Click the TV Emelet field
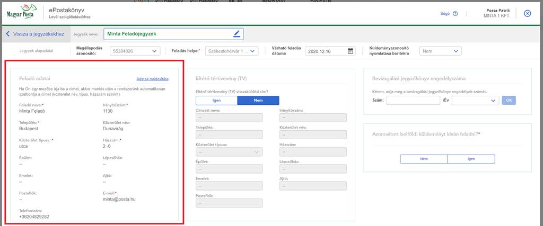 click(x=229, y=186)
